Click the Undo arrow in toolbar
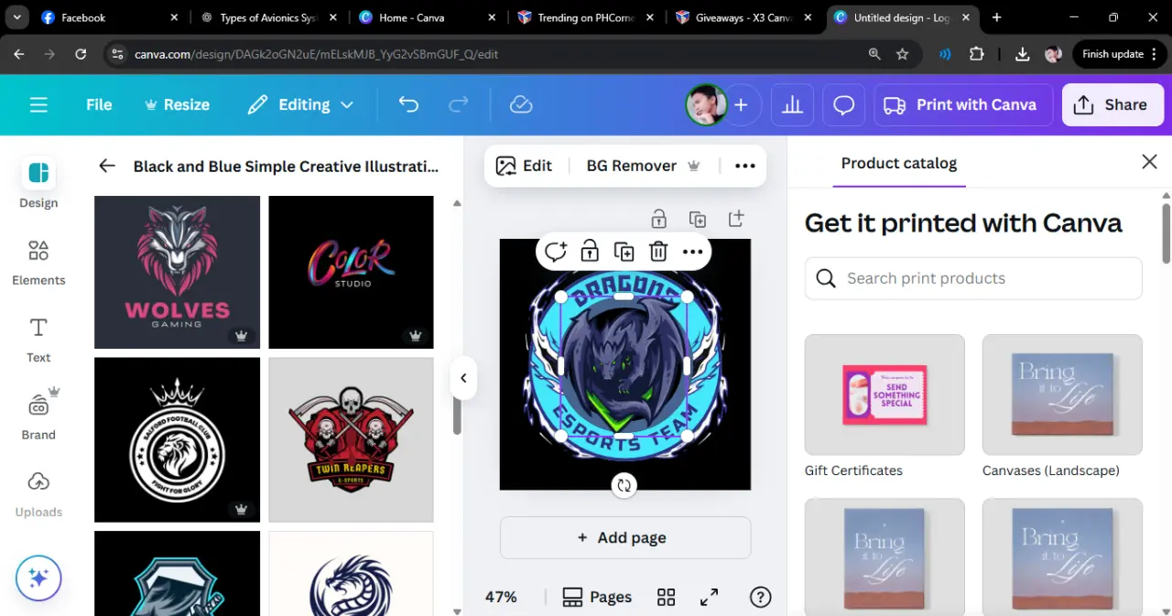This screenshot has width=1172, height=616. pyautogui.click(x=408, y=104)
